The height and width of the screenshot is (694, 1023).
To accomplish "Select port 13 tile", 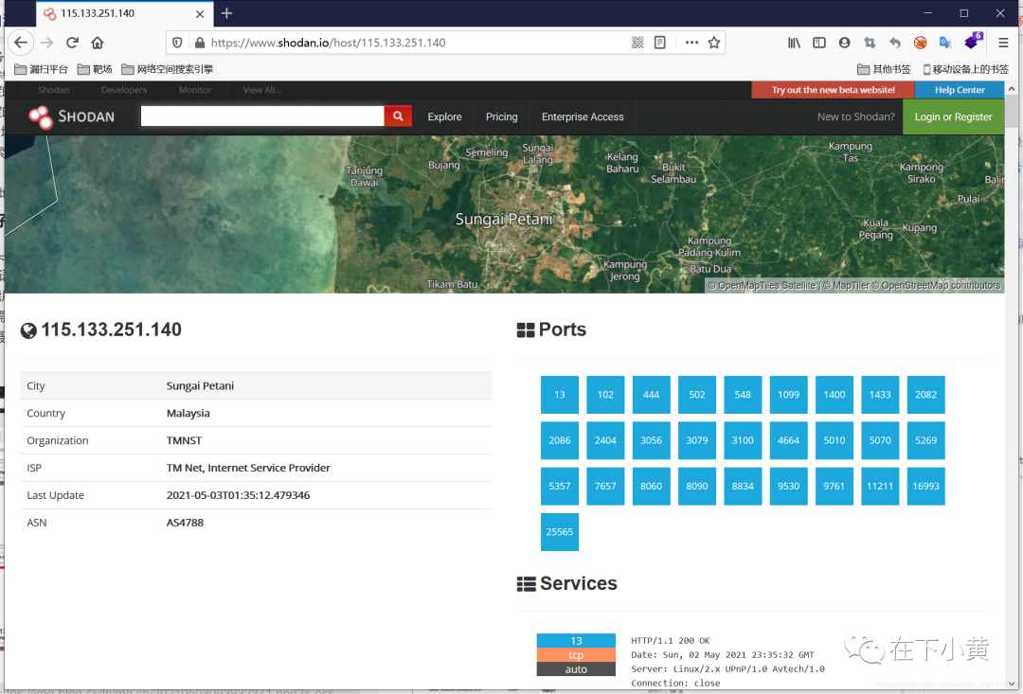I will click(560, 395).
